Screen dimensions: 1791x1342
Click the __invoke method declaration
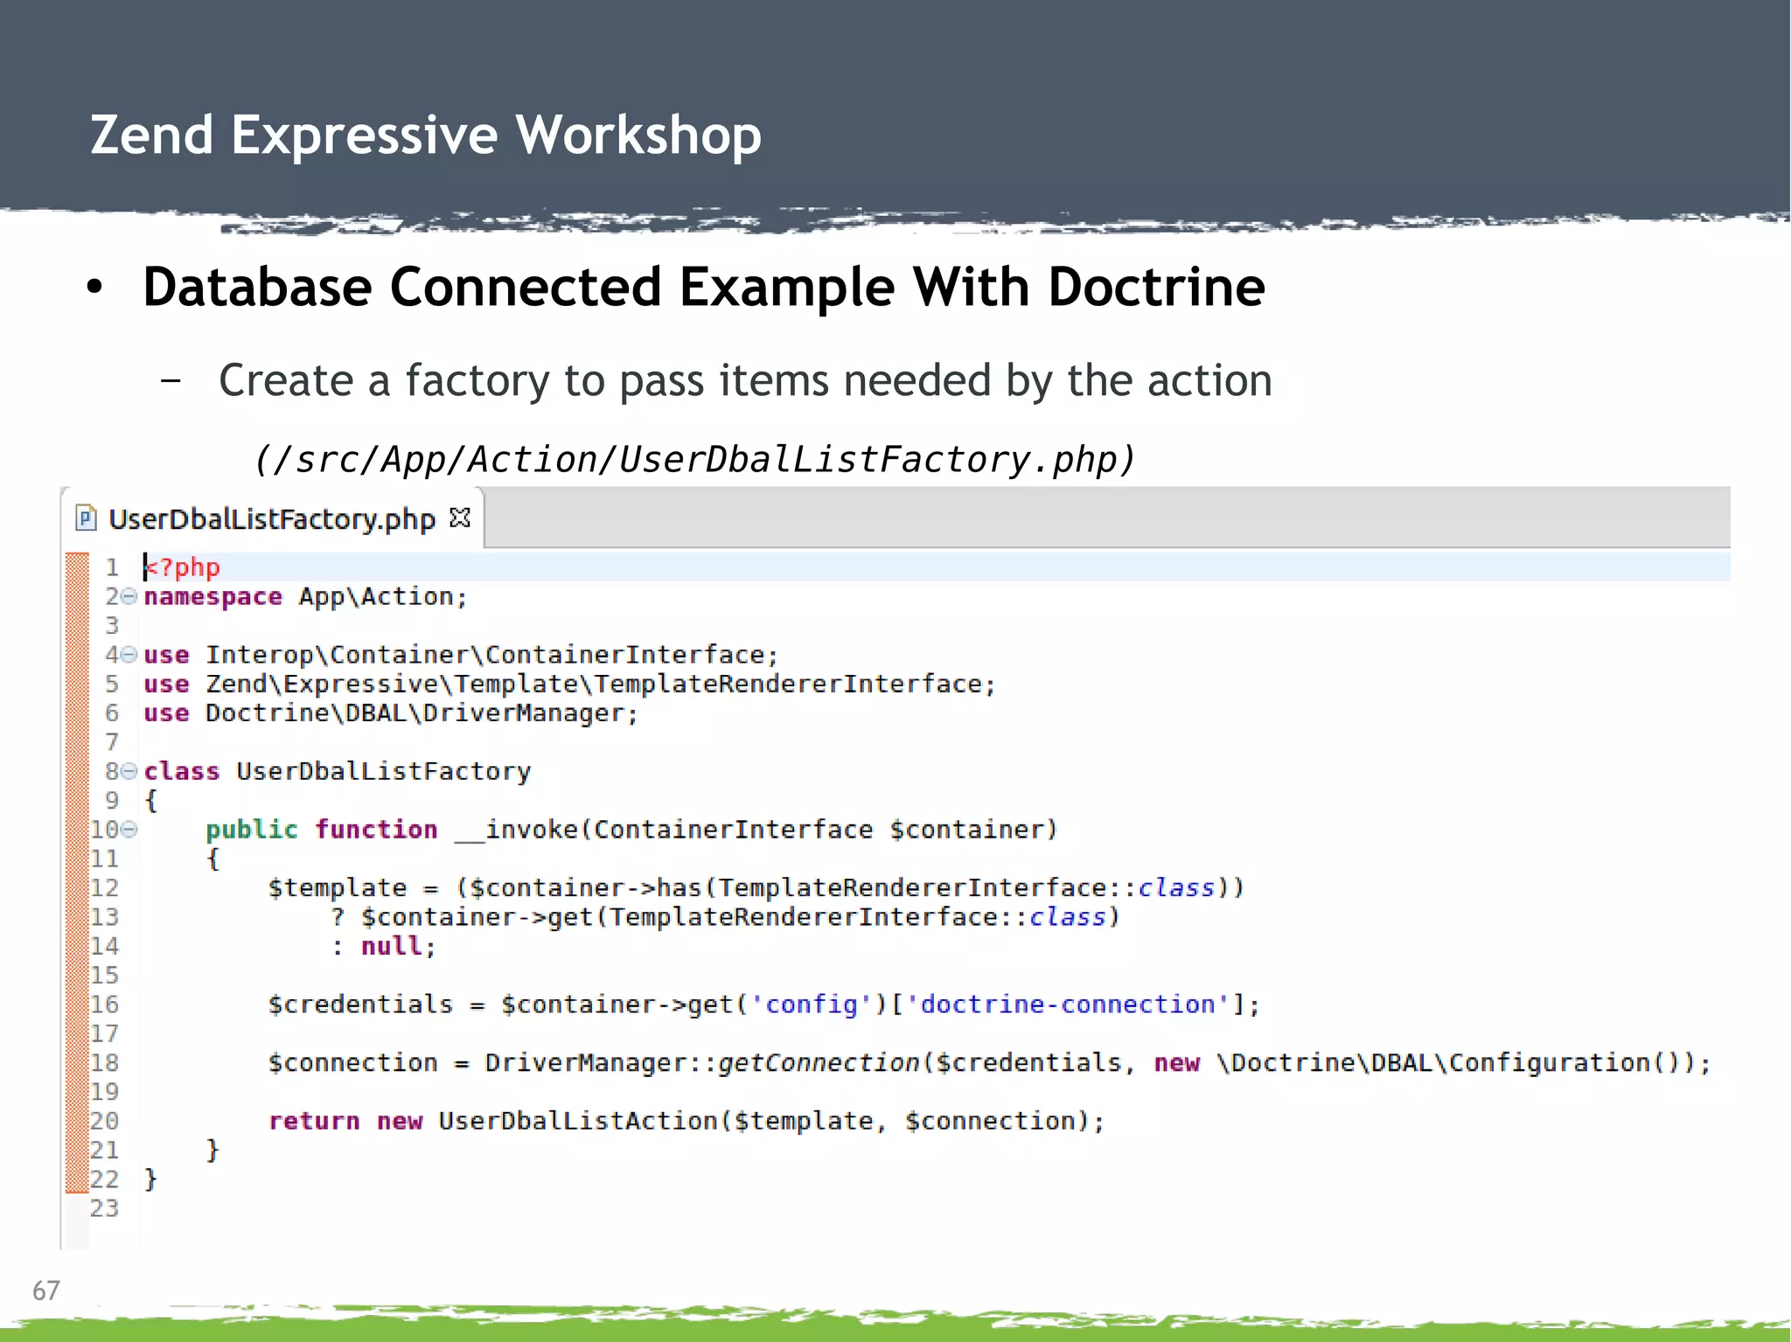631,830
